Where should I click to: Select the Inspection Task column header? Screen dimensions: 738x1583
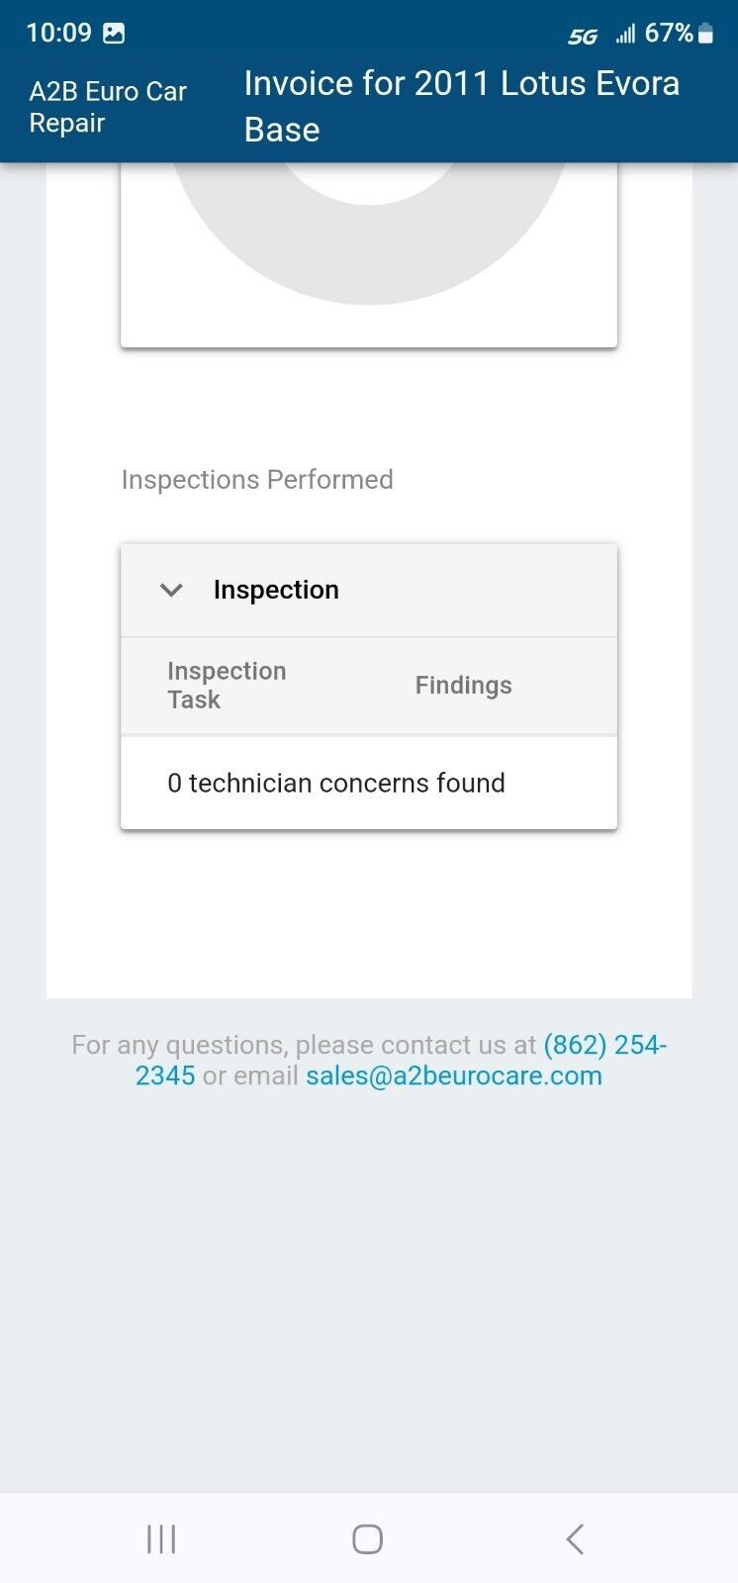227,685
